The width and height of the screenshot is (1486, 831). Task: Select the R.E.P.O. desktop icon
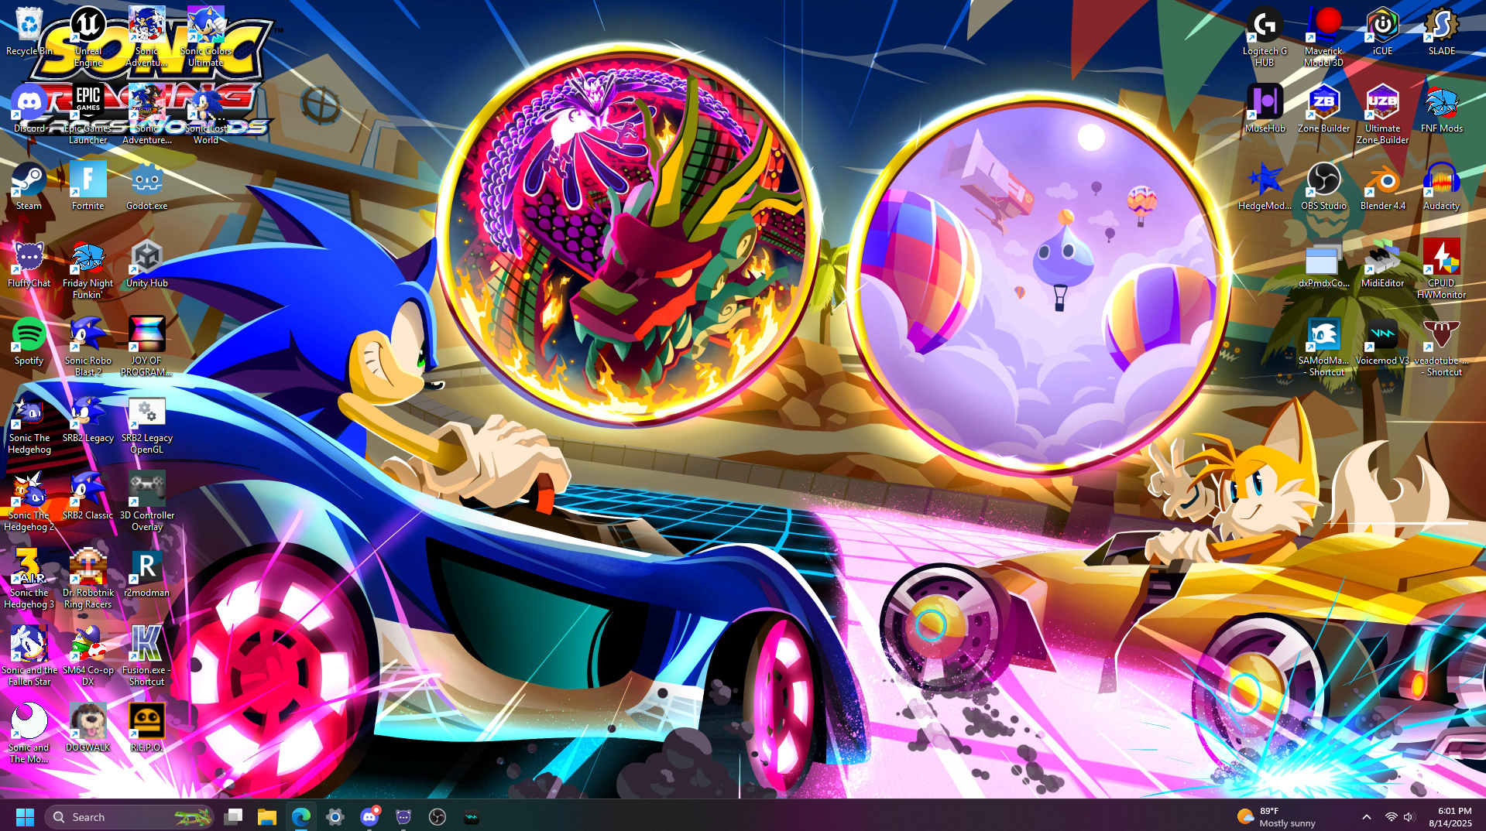click(147, 729)
